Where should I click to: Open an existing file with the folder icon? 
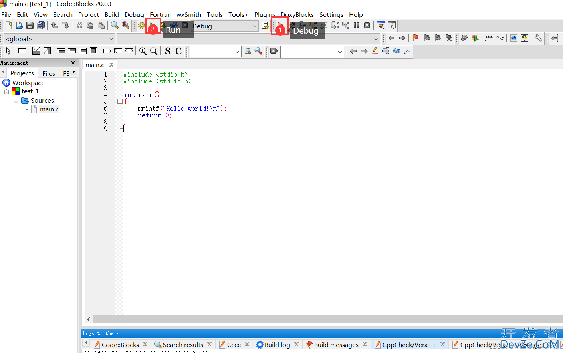point(19,26)
